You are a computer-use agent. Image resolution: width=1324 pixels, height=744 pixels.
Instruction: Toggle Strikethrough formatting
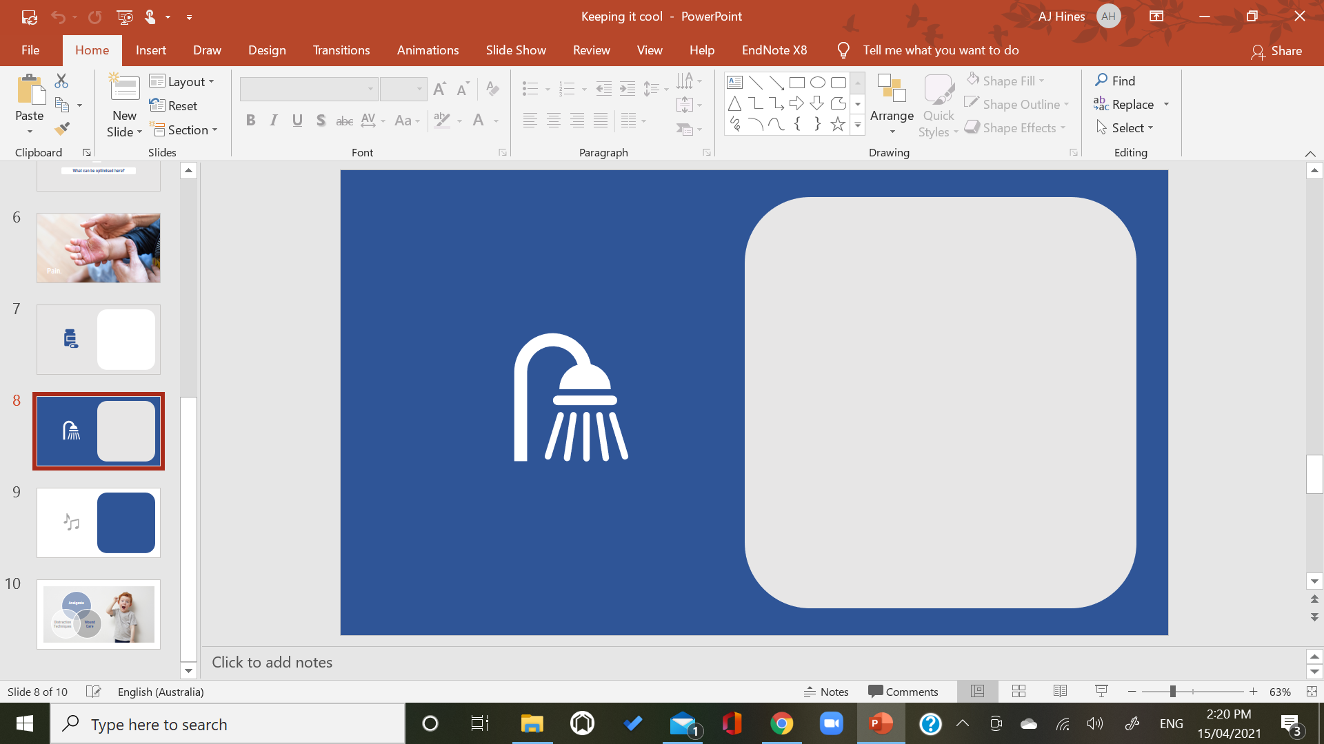click(344, 121)
